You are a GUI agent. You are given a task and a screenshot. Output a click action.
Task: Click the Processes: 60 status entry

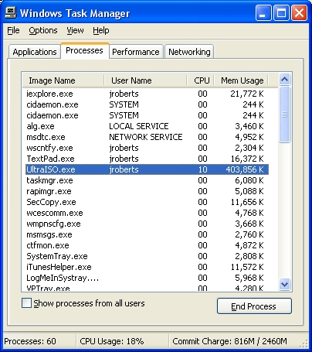(x=30, y=341)
